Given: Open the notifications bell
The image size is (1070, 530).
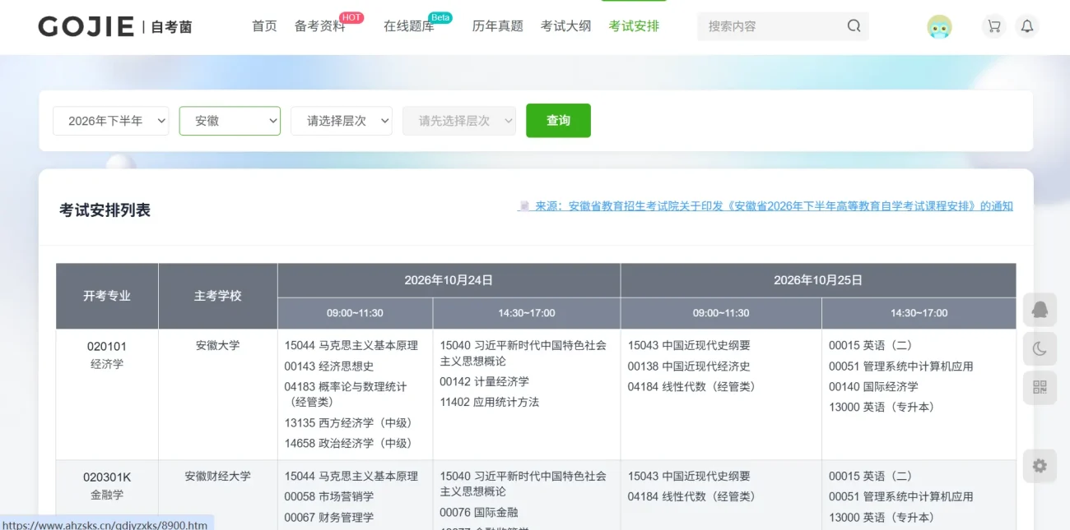Looking at the screenshot, I should point(1027,26).
